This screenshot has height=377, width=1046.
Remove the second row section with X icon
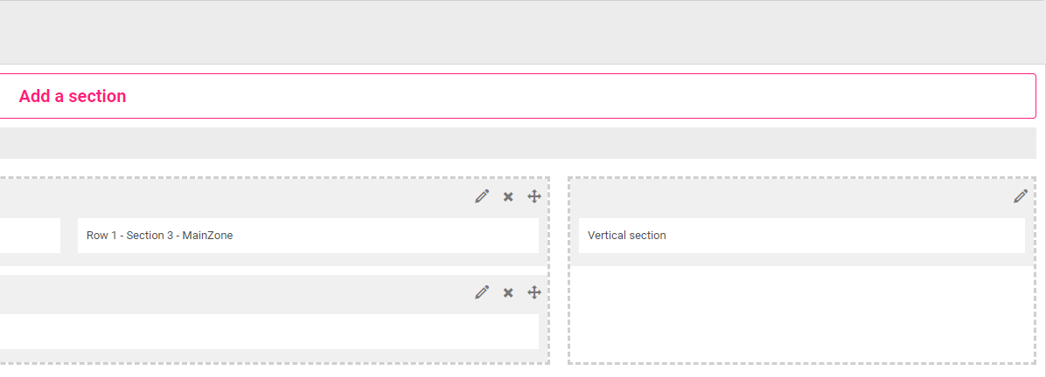tap(508, 292)
